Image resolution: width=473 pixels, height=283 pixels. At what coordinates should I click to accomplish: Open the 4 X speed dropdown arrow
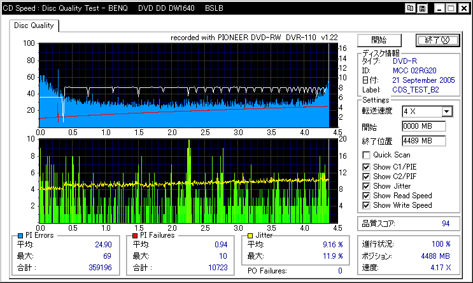(x=447, y=112)
